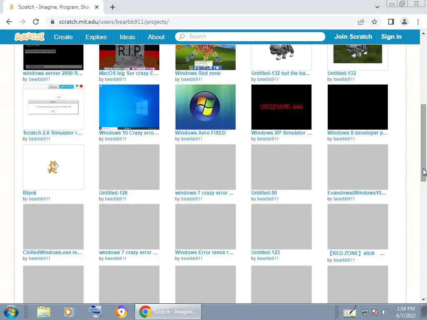Open the Untitled-123 project title
The height and width of the screenshot is (320, 427).
(x=266, y=252)
